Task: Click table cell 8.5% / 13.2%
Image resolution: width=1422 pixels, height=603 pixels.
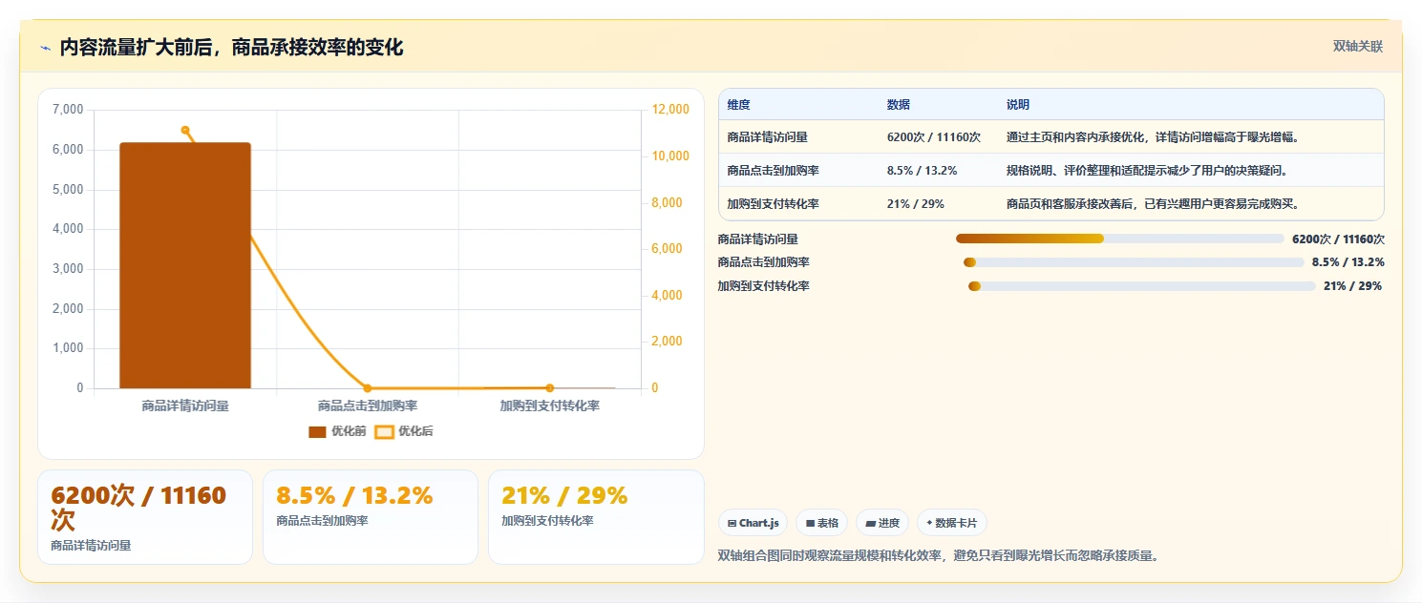Action: pos(923,171)
